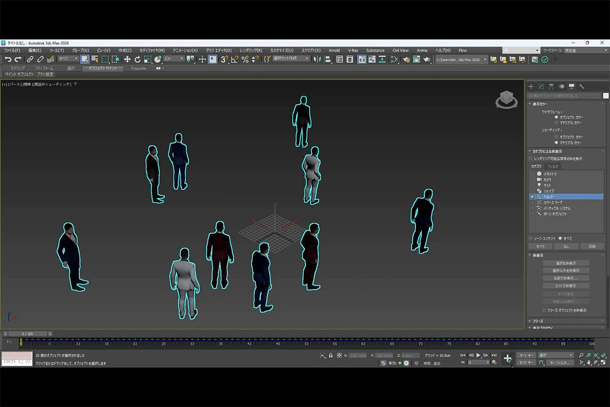Screen dimensions: 610x407
Task: Select the Move transform tool
Action: click(127, 59)
